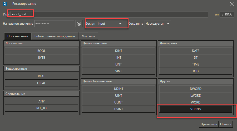Select the DINT signed integer type
237x131 pixels.
118,51
